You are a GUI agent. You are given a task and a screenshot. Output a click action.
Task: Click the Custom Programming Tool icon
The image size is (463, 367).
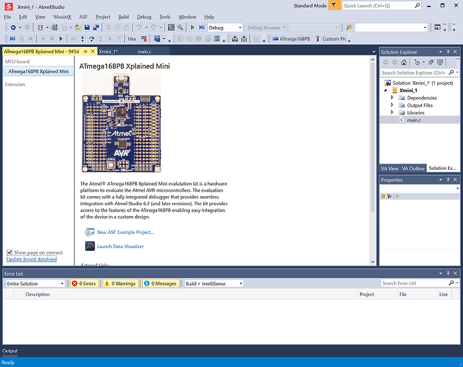click(331, 39)
